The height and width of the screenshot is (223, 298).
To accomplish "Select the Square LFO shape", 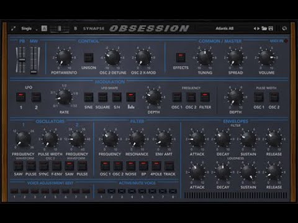I will 102,97.
